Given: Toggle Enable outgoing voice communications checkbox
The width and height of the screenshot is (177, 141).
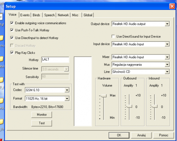Looking at the screenshot, I should [x=12, y=23].
